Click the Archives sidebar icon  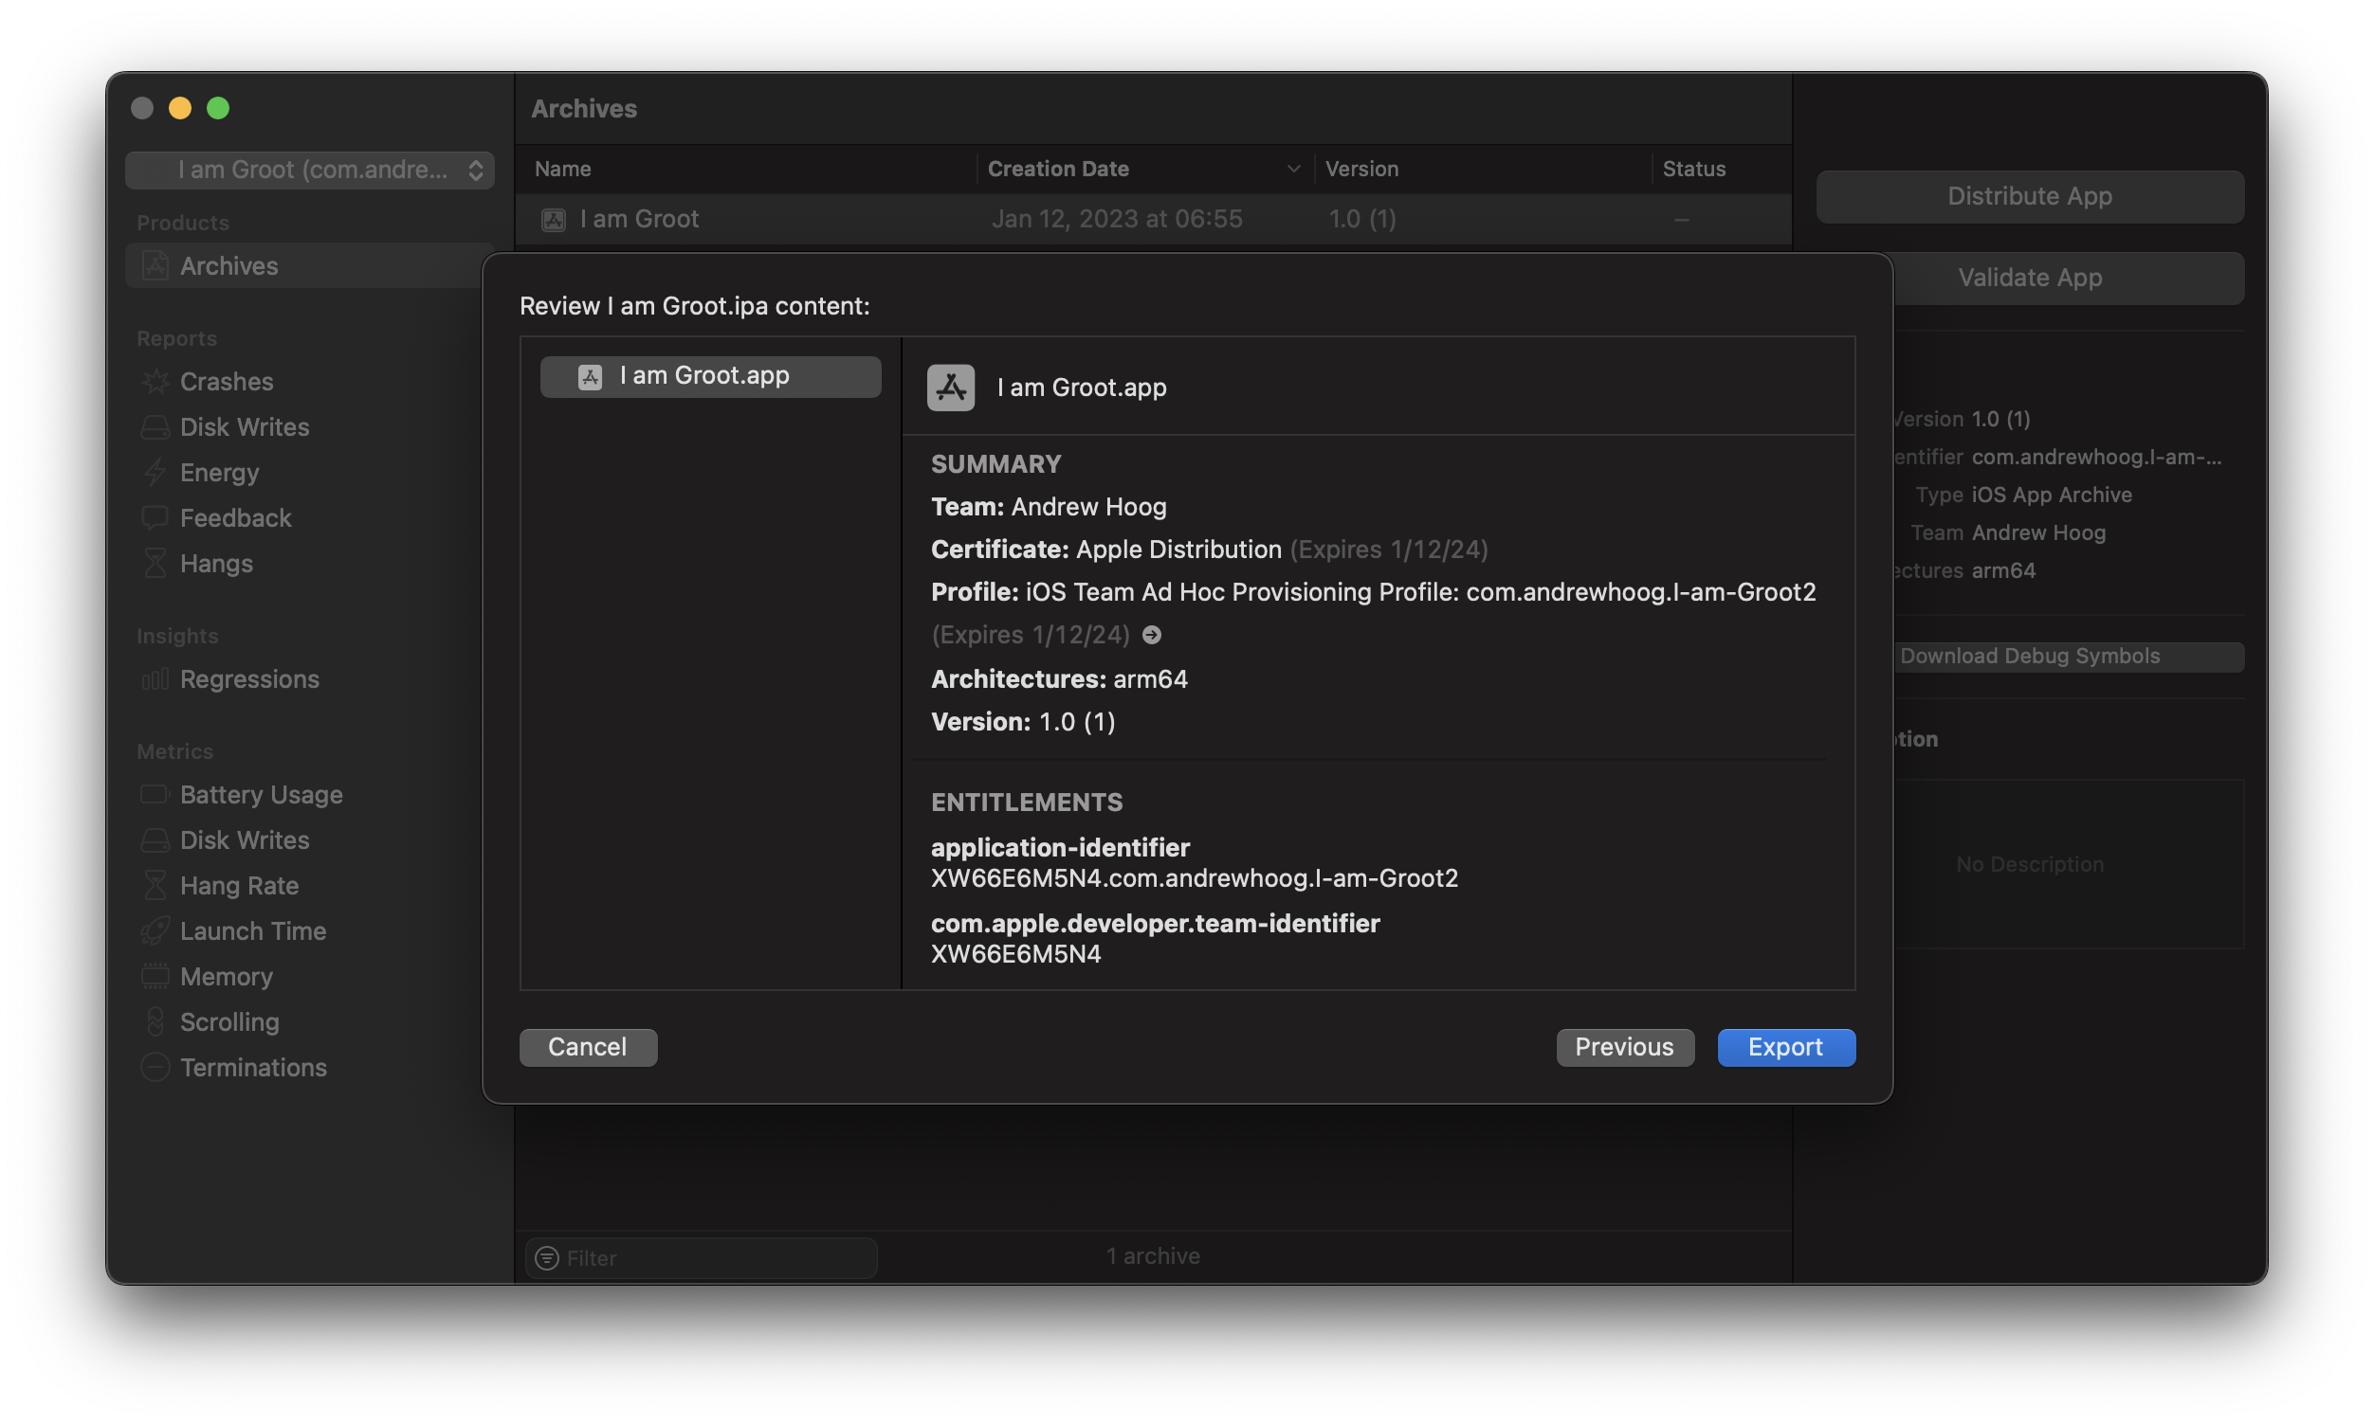155,266
